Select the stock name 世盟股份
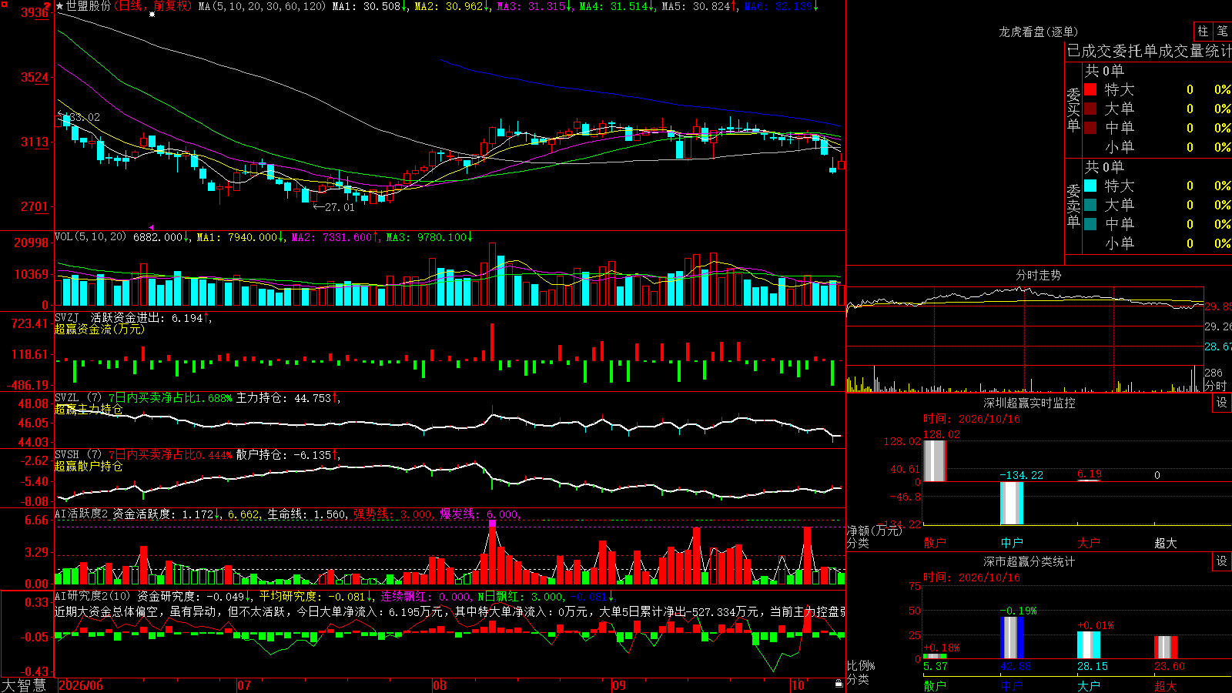Screen dimensions: 1232x693 coord(89,6)
